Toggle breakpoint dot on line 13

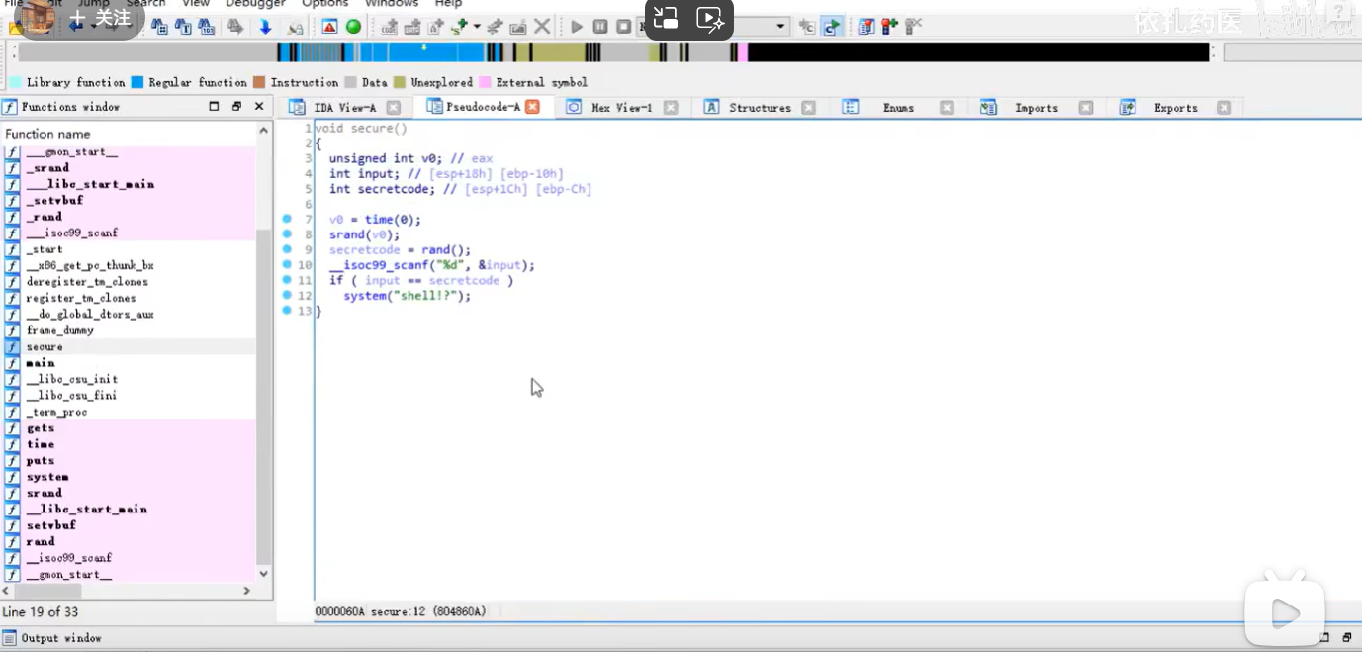287,310
